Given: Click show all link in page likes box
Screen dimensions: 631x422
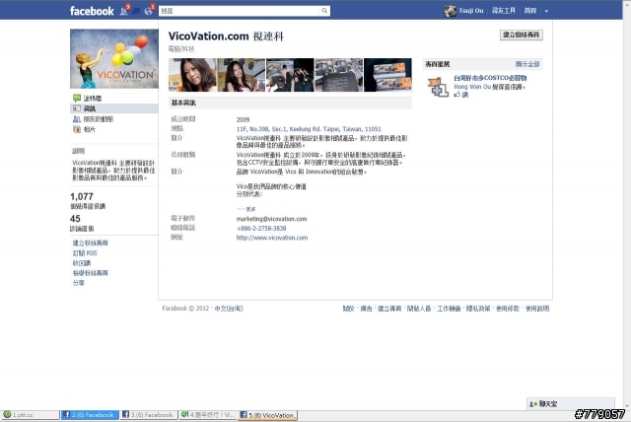Looking at the screenshot, I should [x=527, y=64].
